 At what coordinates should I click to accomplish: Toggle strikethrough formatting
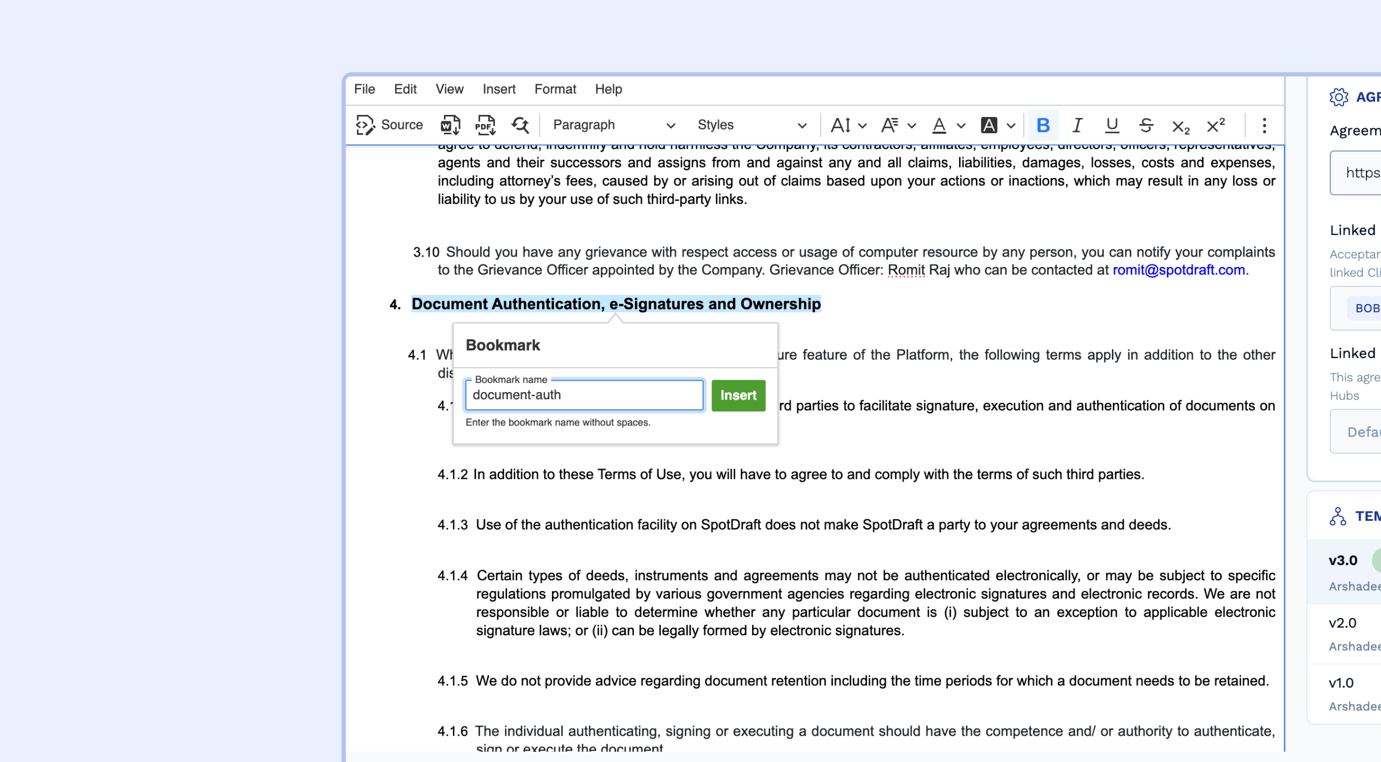(x=1146, y=125)
